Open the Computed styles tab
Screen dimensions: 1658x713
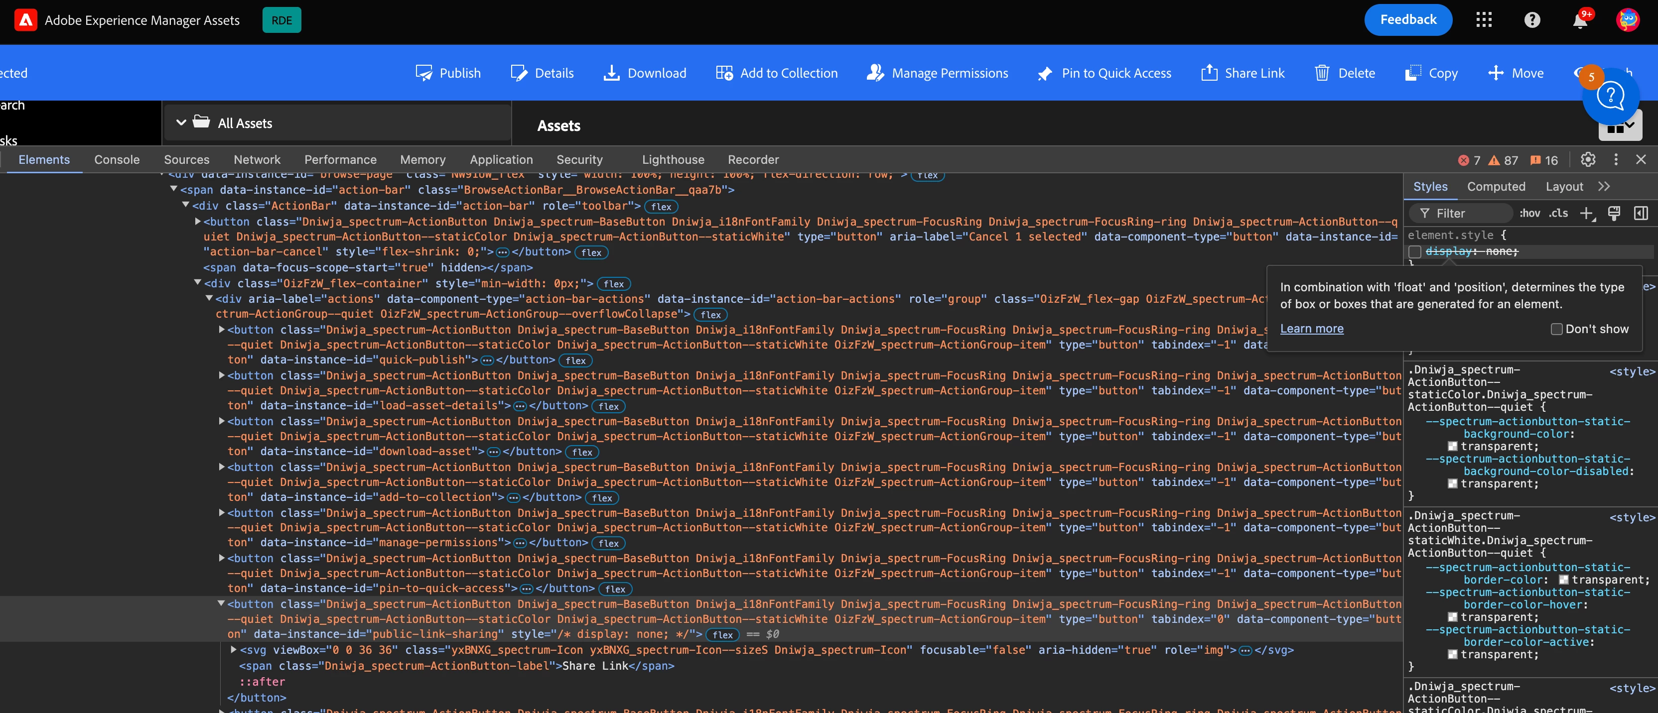tap(1496, 187)
